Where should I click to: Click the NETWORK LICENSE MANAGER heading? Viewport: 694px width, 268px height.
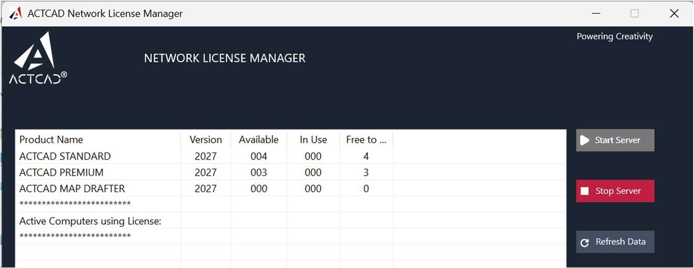pos(225,58)
